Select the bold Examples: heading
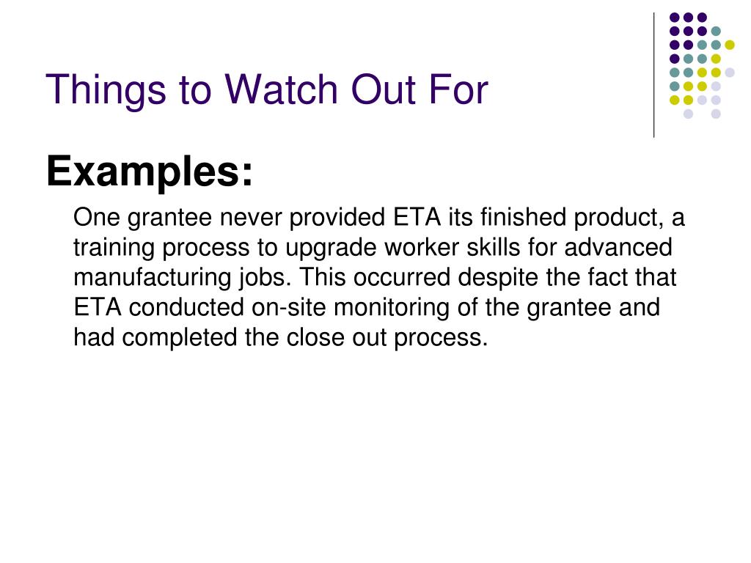This screenshot has height=563, width=751. pos(149,172)
